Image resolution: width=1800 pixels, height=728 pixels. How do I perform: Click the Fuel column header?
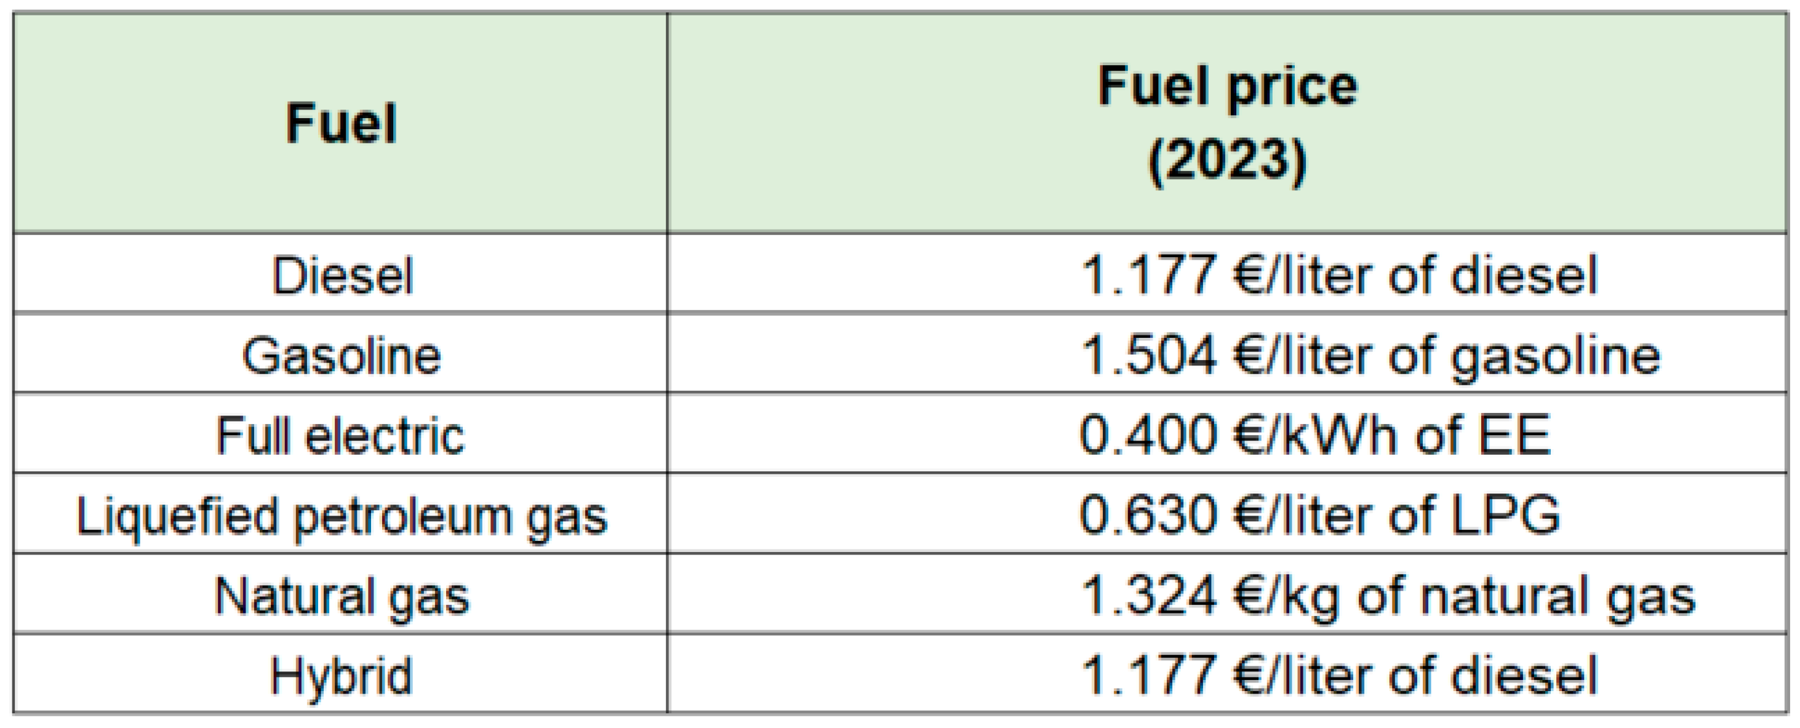point(340,123)
